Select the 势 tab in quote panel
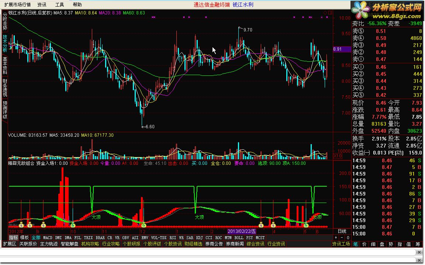The width and height of the screenshot is (425, 265). click(x=391, y=244)
